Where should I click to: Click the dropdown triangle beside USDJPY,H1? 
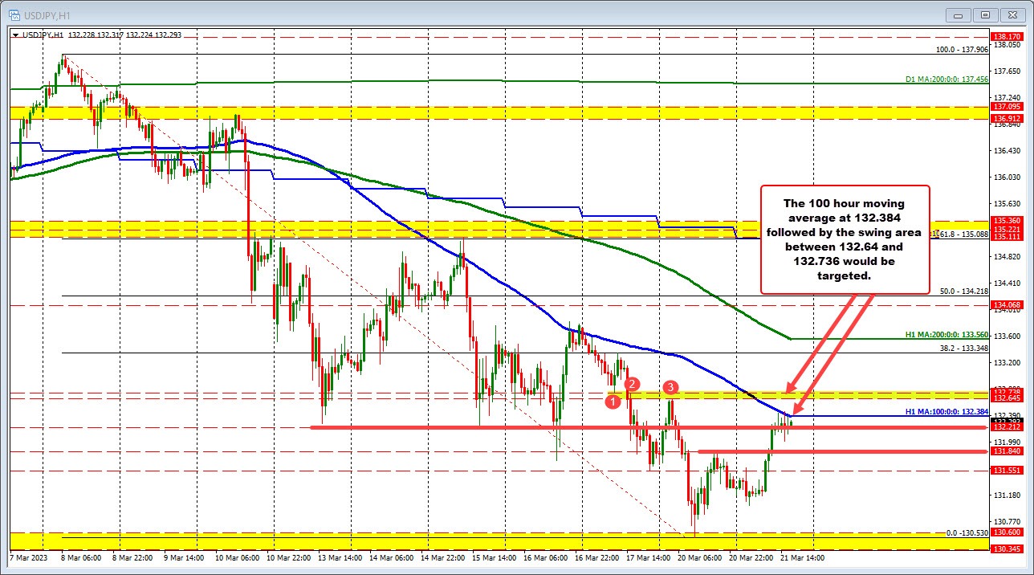(x=16, y=35)
